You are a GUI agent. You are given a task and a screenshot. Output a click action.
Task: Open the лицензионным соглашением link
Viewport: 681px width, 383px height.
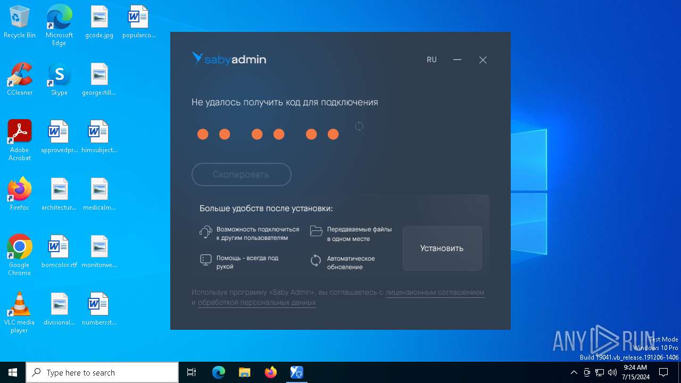click(435, 292)
